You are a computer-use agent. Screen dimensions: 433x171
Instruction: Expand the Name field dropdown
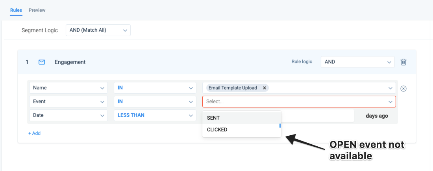click(x=68, y=88)
